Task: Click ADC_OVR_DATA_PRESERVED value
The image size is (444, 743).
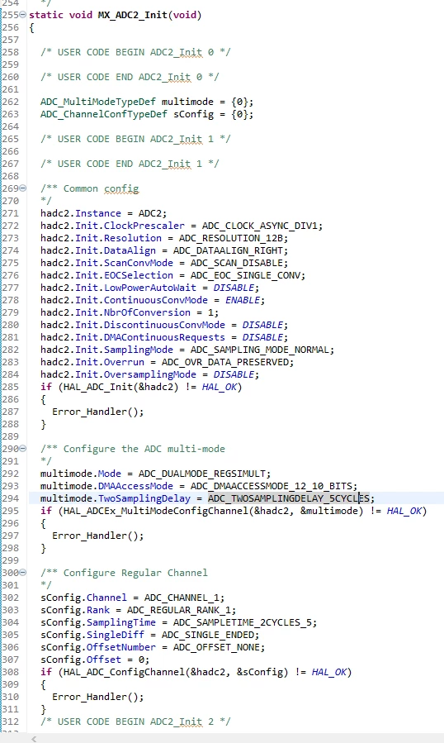Action: 225,362
